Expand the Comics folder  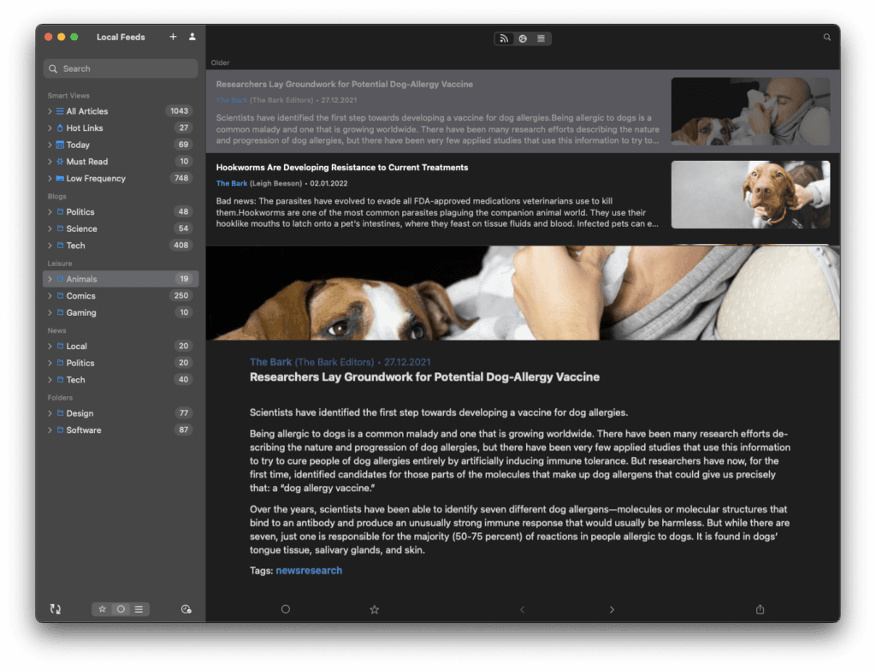[50, 296]
